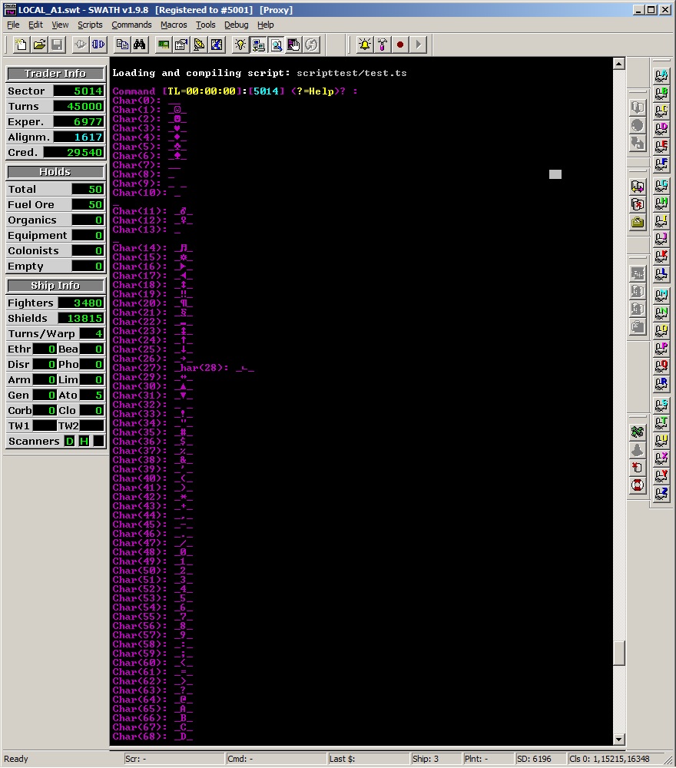Click the alarm bell toolbar icon
The width and height of the screenshot is (676, 768).
click(x=364, y=45)
